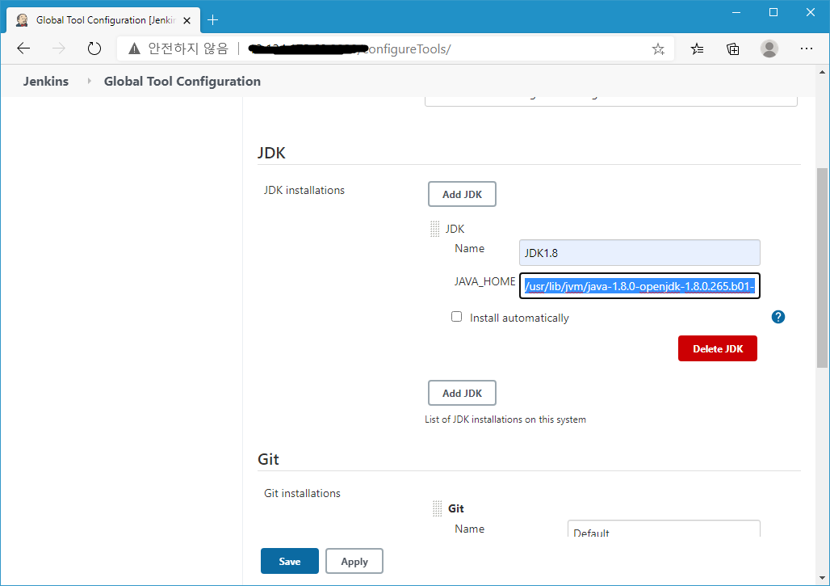The width and height of the screenshot is (830, 586).
Task: Click the not-secure warning triangle icon
Action: [135, 48]
